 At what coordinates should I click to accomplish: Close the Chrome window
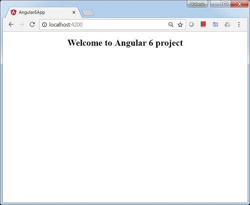239,4
